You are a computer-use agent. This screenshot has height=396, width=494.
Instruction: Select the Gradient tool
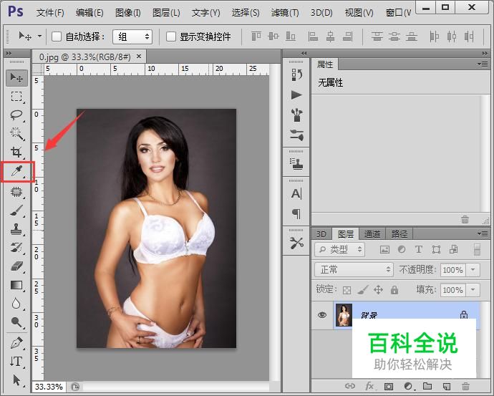tap(16, 285)
